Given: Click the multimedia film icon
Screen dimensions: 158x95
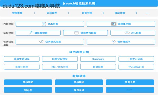Looking at the screenshot, I should [x=114, y=24].
